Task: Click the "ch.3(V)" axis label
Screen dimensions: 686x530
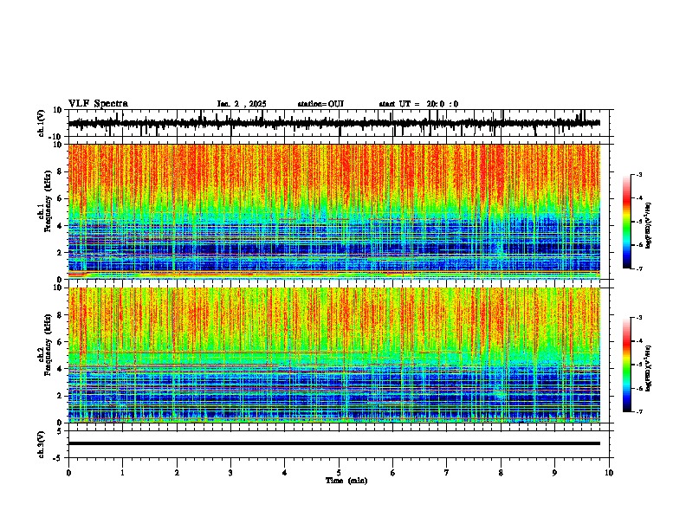Action: (x=42, y=444)
